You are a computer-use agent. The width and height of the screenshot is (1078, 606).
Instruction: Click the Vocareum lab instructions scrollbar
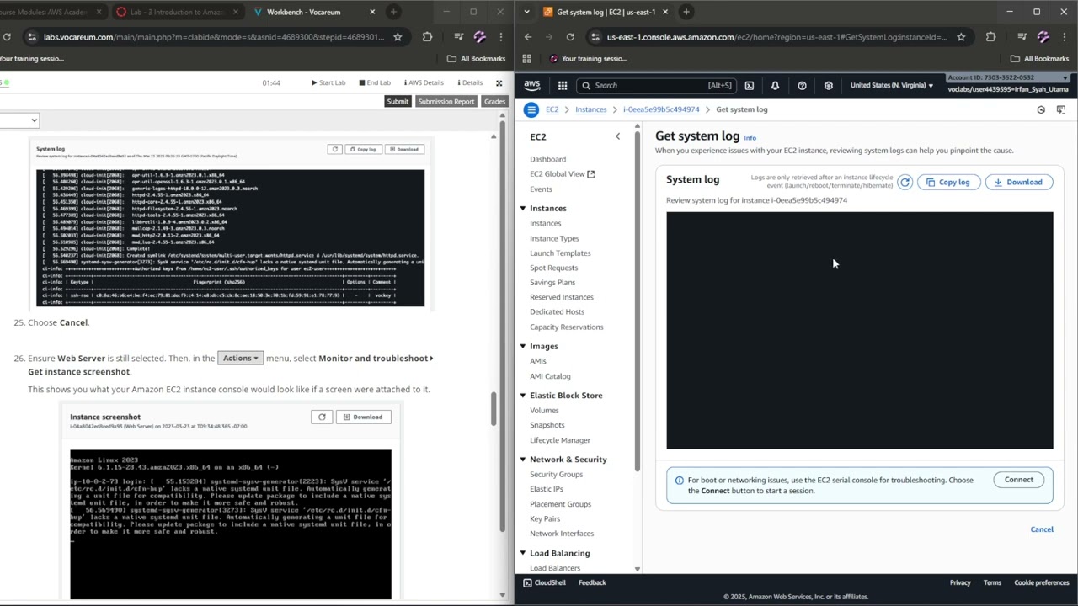[x=494, y=408]
